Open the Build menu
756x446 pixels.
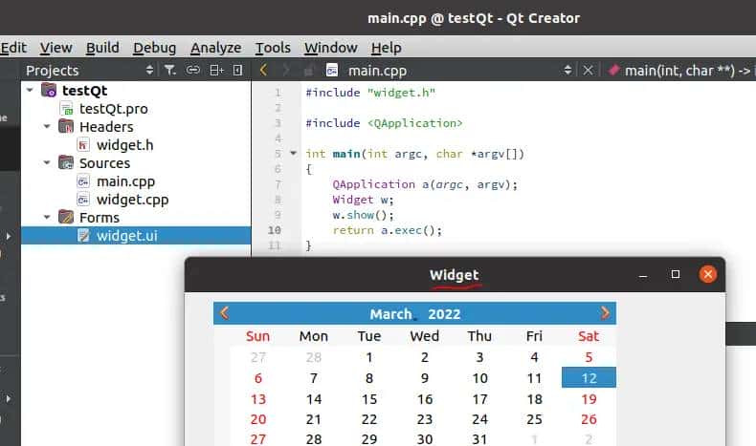click(x=102, y=48)
